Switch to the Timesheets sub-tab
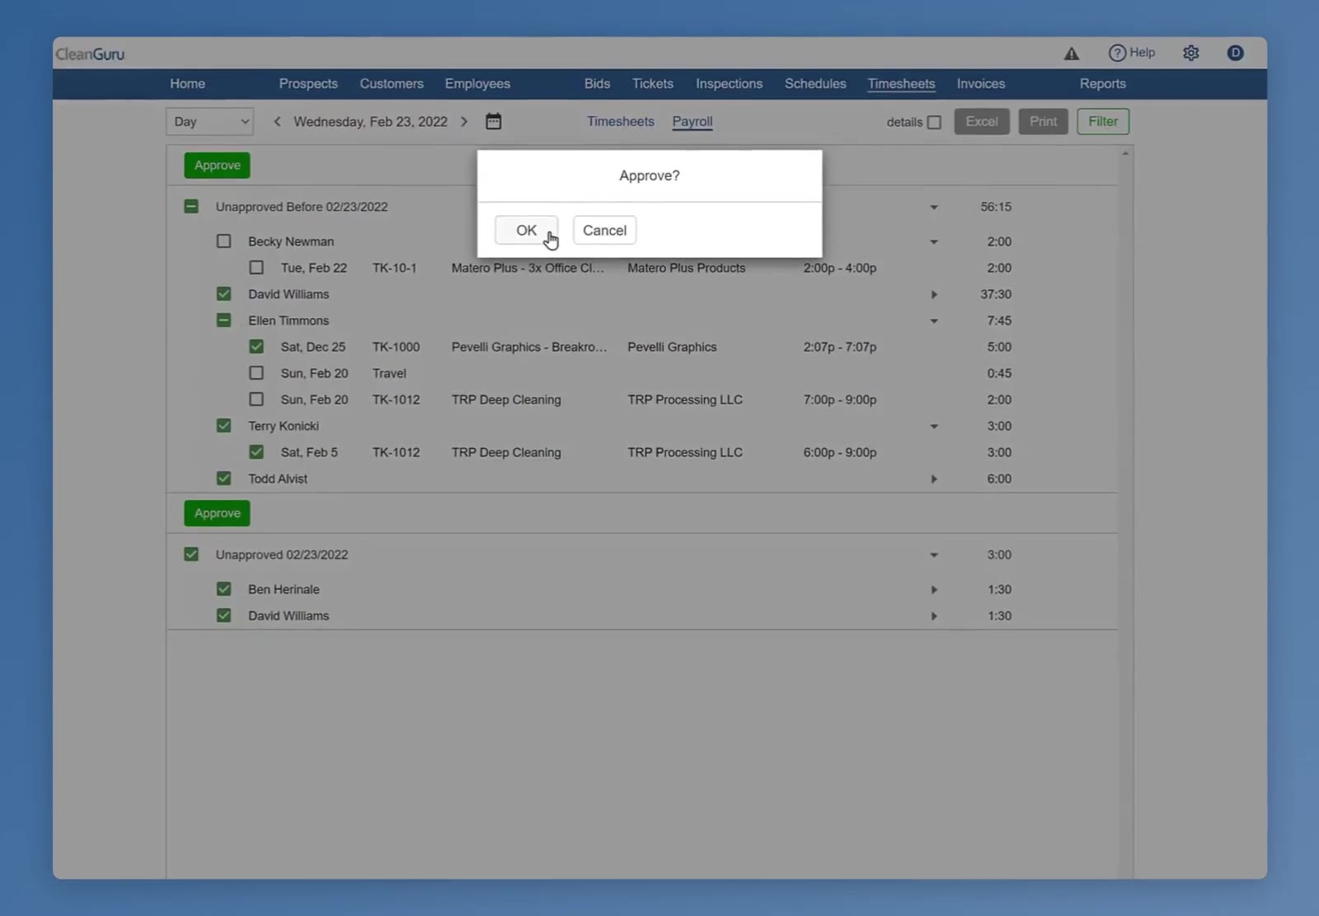The width and height of the screenshot is (1319, 916). [x=621, y=121]
